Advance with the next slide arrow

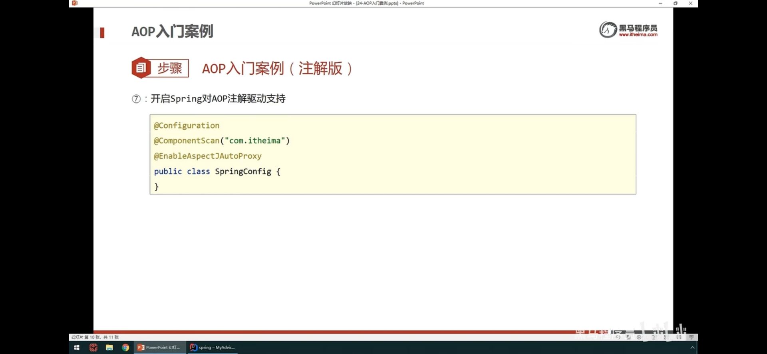coord(639,337)
